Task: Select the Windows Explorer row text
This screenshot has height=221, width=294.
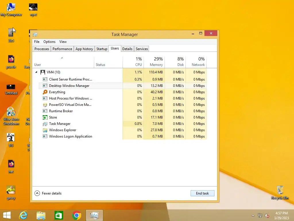Action: [x=62, y=130]
